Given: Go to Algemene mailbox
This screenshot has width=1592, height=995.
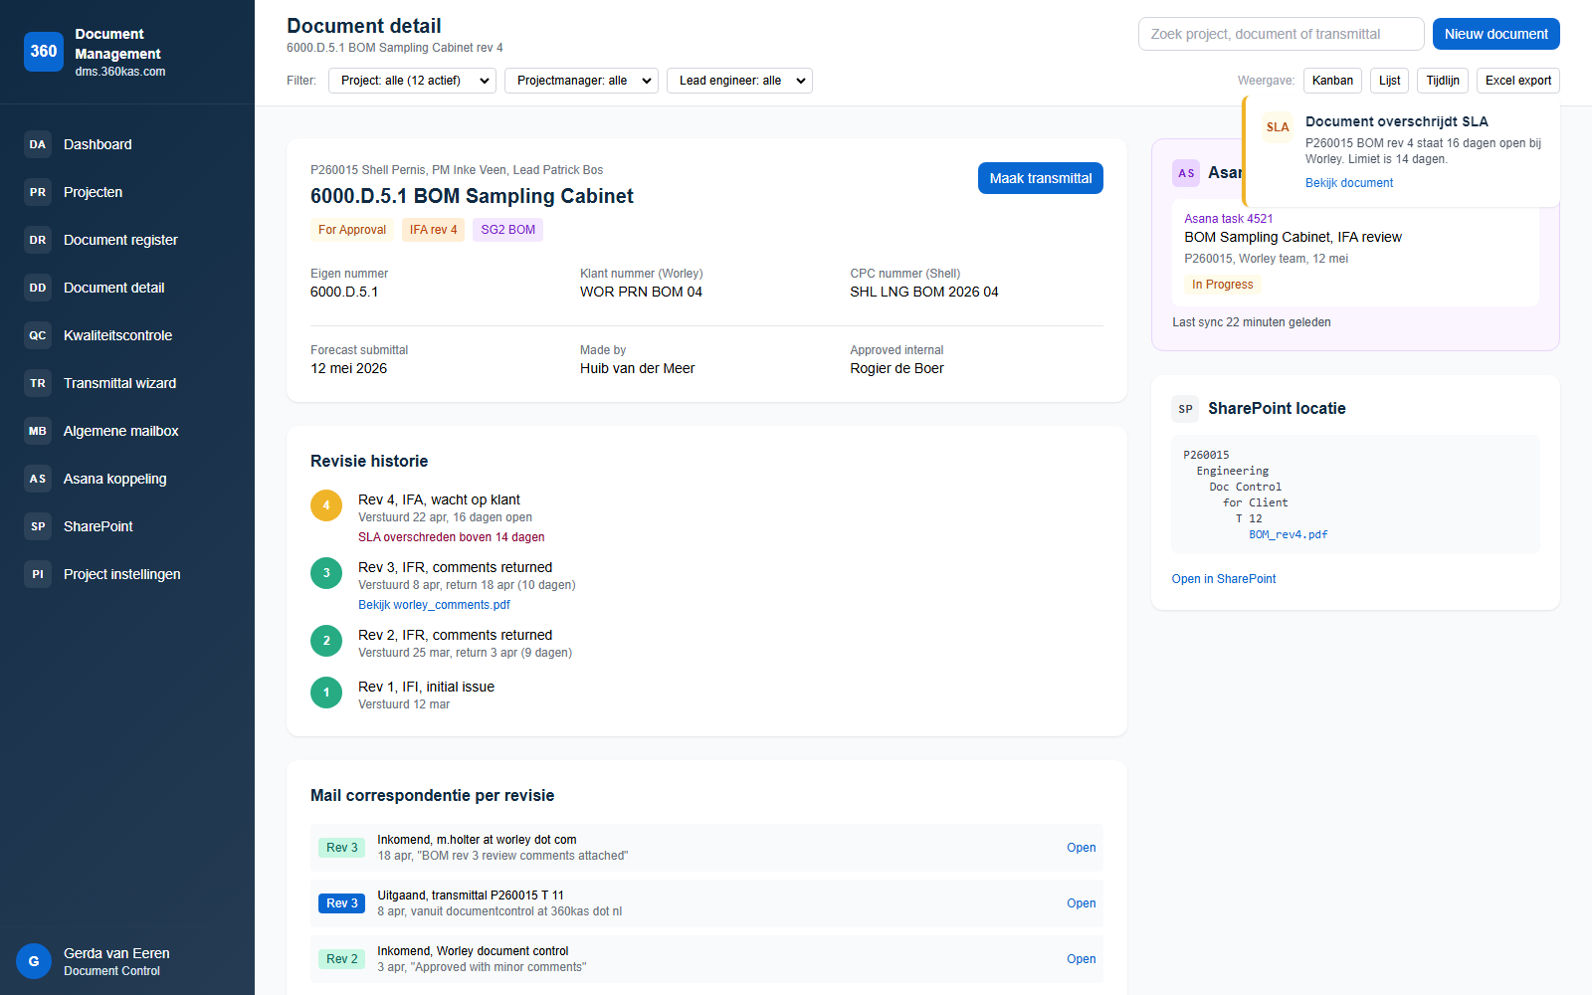Looking at the screenshot, I should [127, 431].
